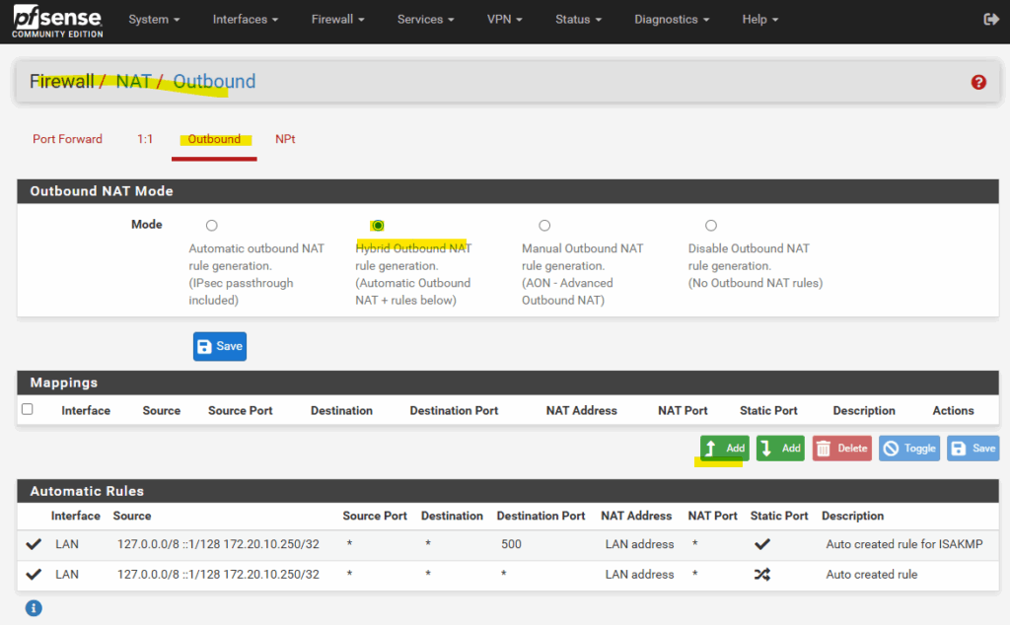This screenshot has height=625, width=1010.
Task: Select Disable Outbound NAT rule generation mode
Action: (711, 226)
